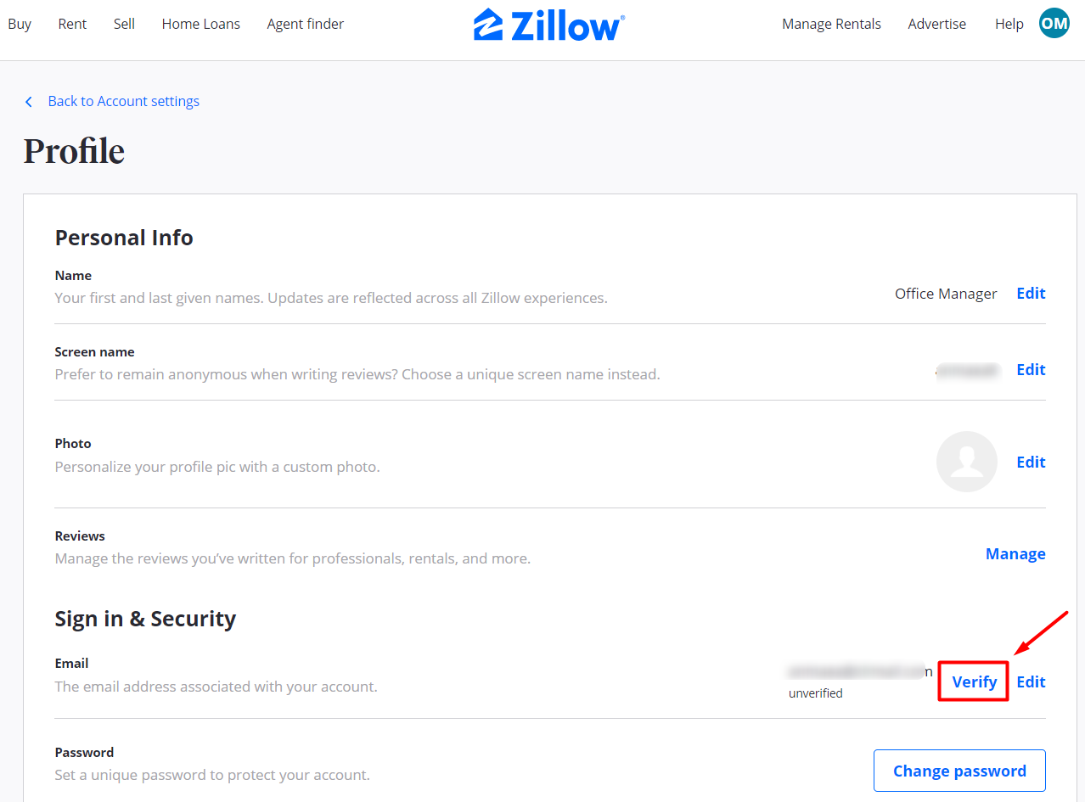Open the Help page
The image size is (1085, 802).
click(x=1009, y=24)
